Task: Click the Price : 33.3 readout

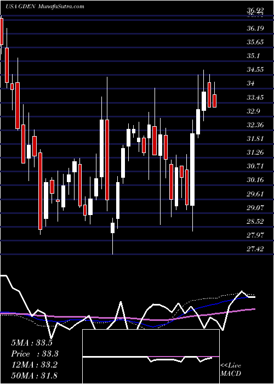Action: pyautogui.click(x=35, y=354)
